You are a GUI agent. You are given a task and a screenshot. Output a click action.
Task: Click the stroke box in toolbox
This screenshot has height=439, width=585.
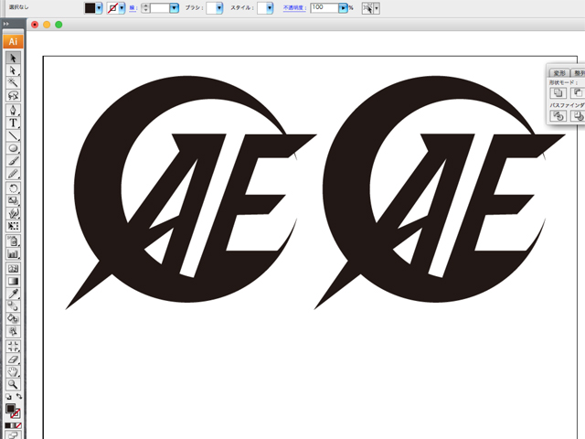point(16,413)
